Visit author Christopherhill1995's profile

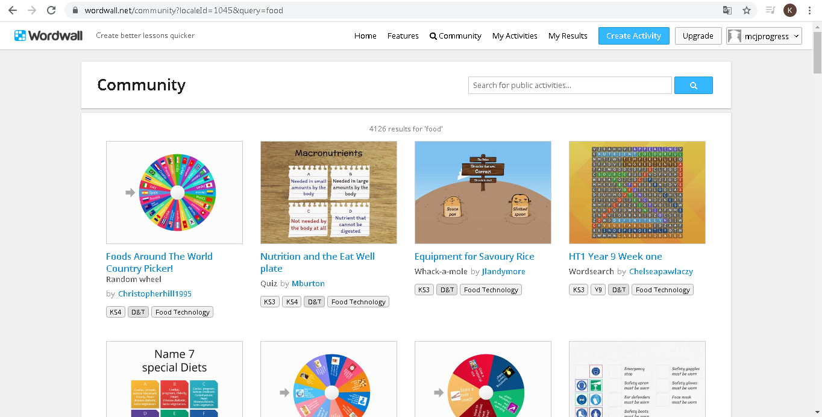(x=155, y=294)
